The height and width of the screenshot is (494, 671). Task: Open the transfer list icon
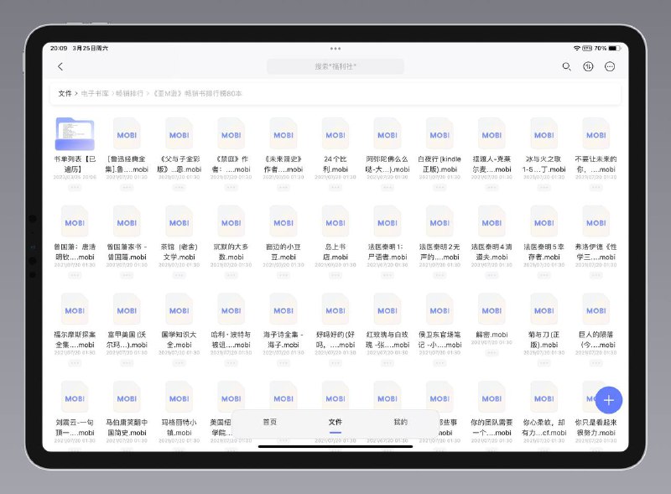tap(588, 67)
